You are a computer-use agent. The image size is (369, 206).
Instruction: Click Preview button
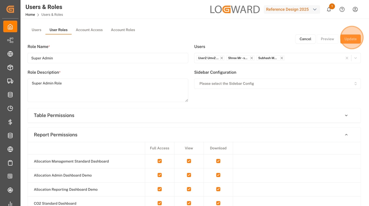[327, 39]
